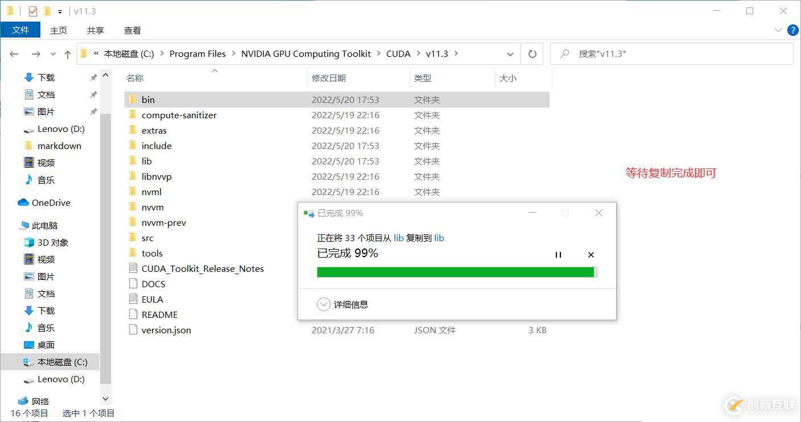The image size is (801, 422).
Task: Open the 文件 menu
Action: (x=20, y=30)
